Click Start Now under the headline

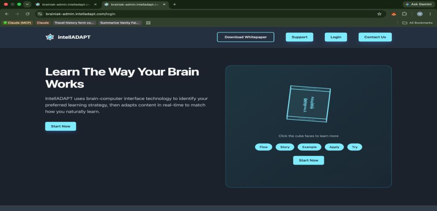[61, 126]
